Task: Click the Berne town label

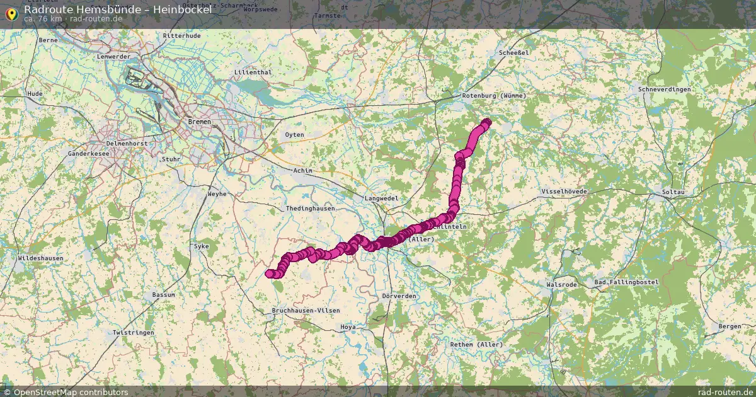Action: click(x=49, y=40)
